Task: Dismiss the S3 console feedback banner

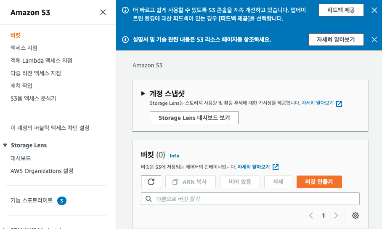Action: pos(374,10)
